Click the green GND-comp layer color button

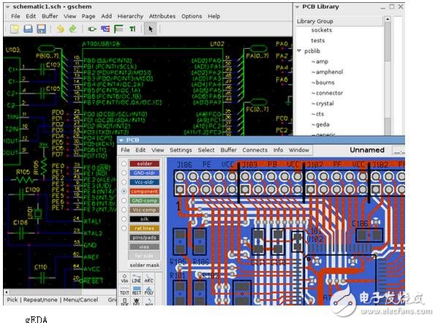pyautogui.click(x=144, y=200)
